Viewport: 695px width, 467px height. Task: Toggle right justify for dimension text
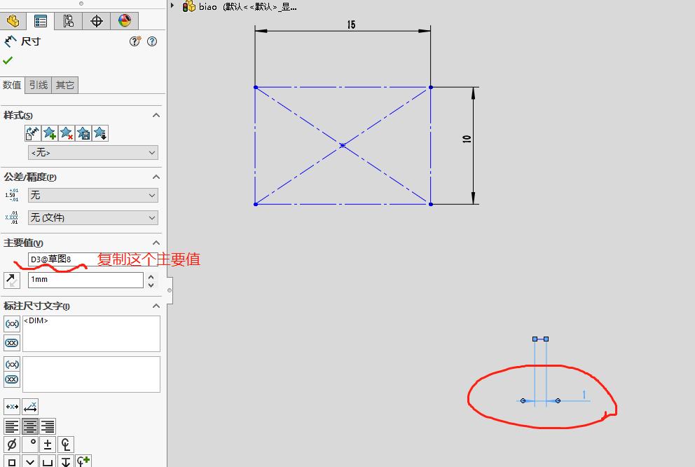tap(48, 426)
